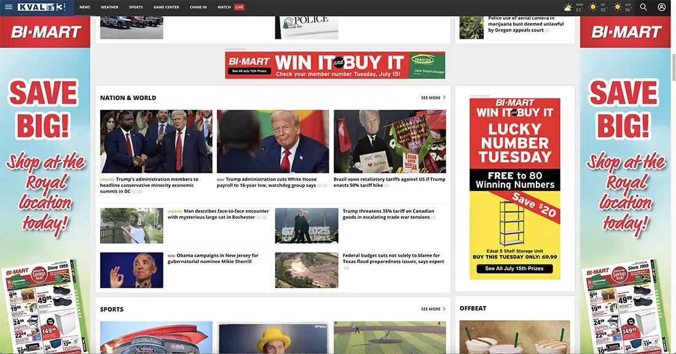Read Obama campaigns in New Jersey story
The image size is (676, 354).
[213, 258]
